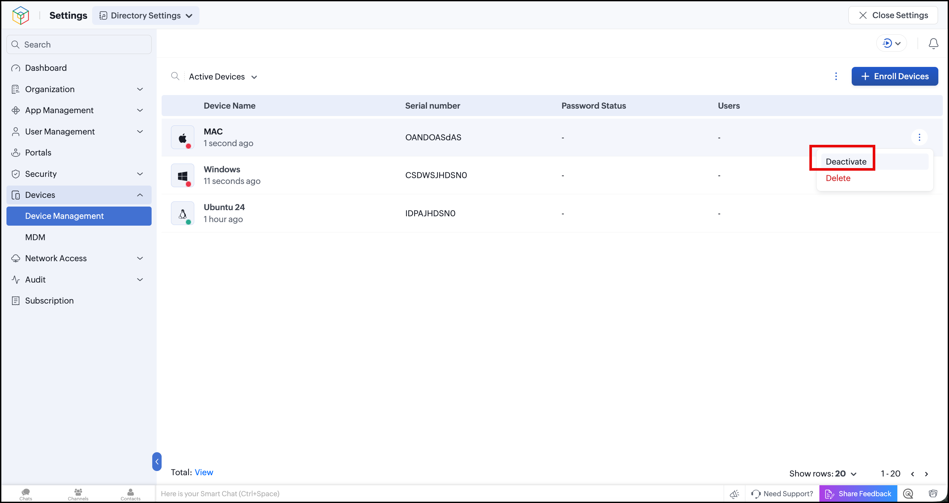Open the play icon dropdown near the bell
This screenshot has width=949, height=503.
891,44
